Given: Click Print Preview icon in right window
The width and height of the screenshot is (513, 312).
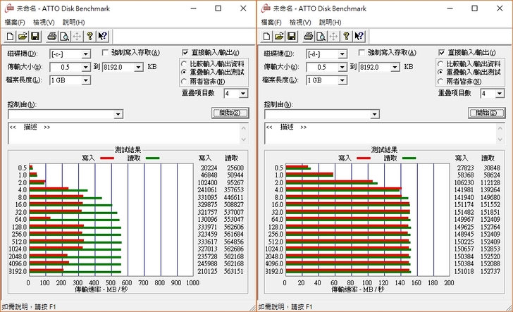Looking at the screenshot, I should (320, 37).
